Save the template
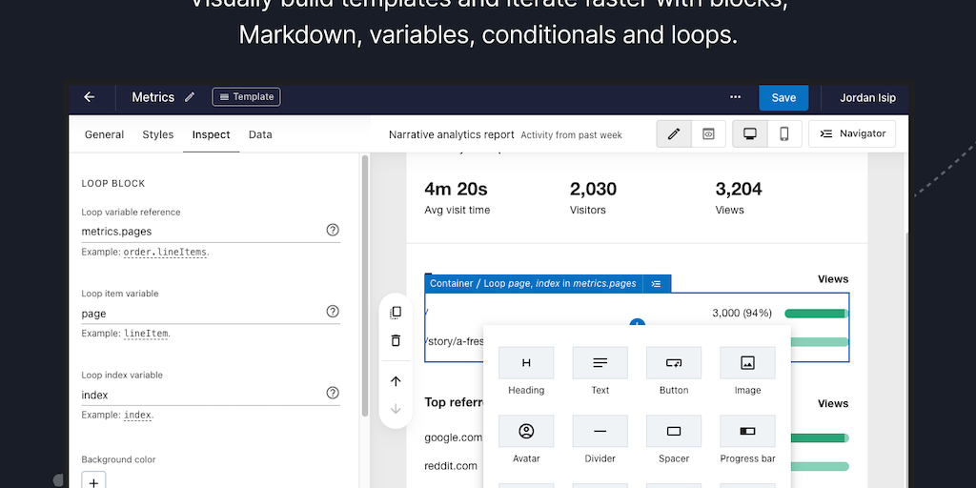Viewport: 976px width, 488px height. [783, 98]
